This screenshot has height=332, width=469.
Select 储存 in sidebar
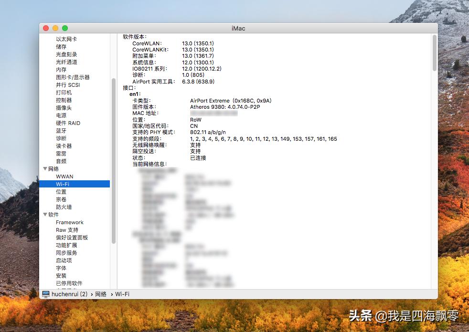pos(61,47)
